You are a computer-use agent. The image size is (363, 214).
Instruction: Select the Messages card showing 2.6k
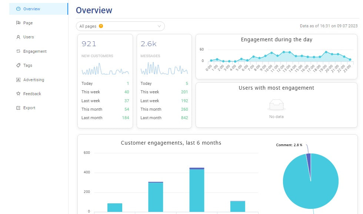click(x=164, y=81)
